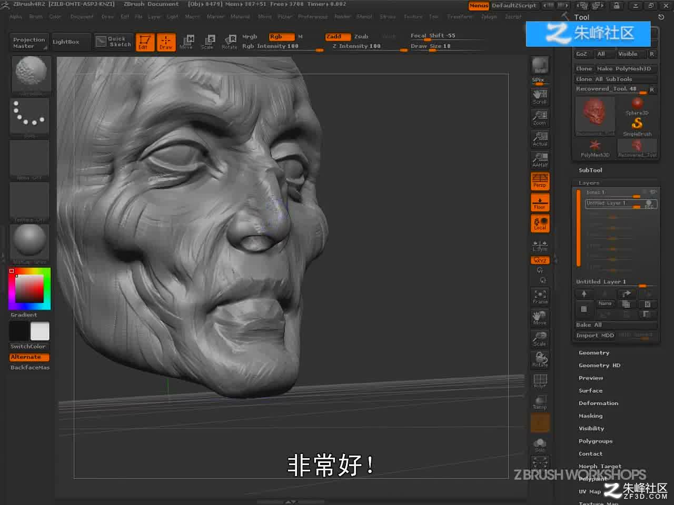Enable Zsub sculpt mode
This screenshot has height=505, width=674.
point(361,37)
